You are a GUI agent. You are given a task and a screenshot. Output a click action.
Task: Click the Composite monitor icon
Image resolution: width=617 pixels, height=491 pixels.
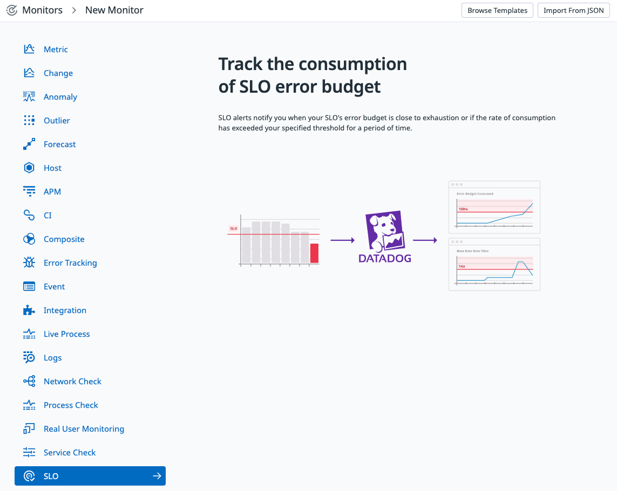click(29, 239)
